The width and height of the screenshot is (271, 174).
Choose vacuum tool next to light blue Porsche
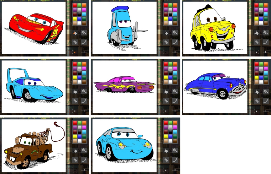[175, 160]
